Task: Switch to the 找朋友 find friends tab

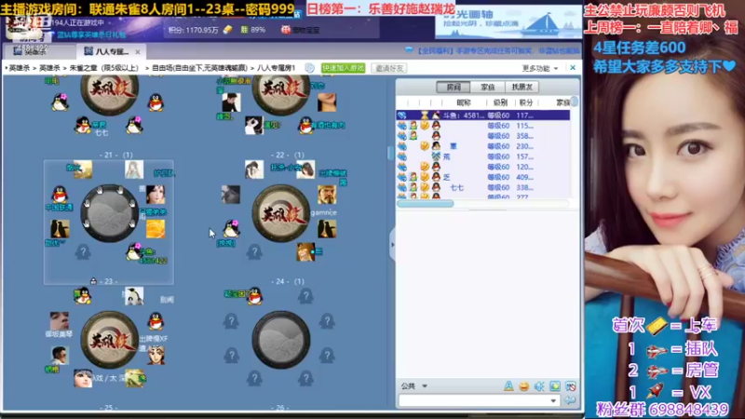Action: coord(521,87)
